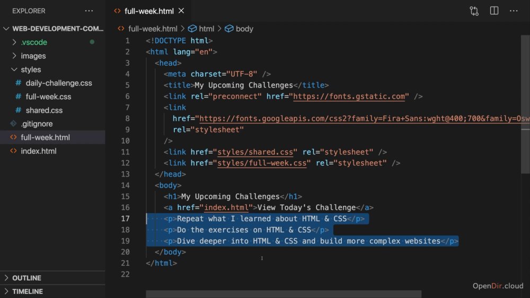Click green modified dot on .vscode folder
Screen dimensions: 530x298
point(92,42)
